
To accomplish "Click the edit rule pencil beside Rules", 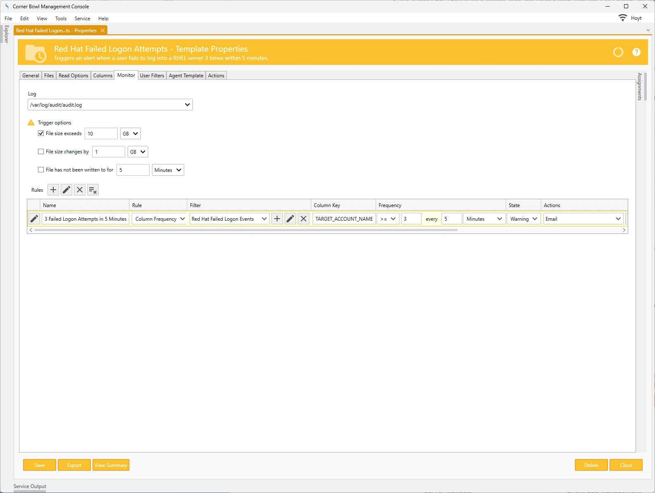I will pyautogui.click(x=66, y=190).
